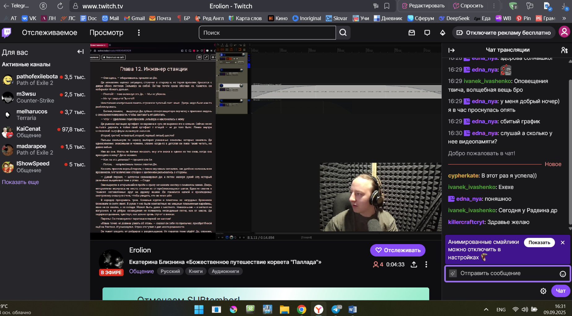Screen dimensions: 572x316
Task: Switch to the Просмотр tab
Action: [107, 33]
